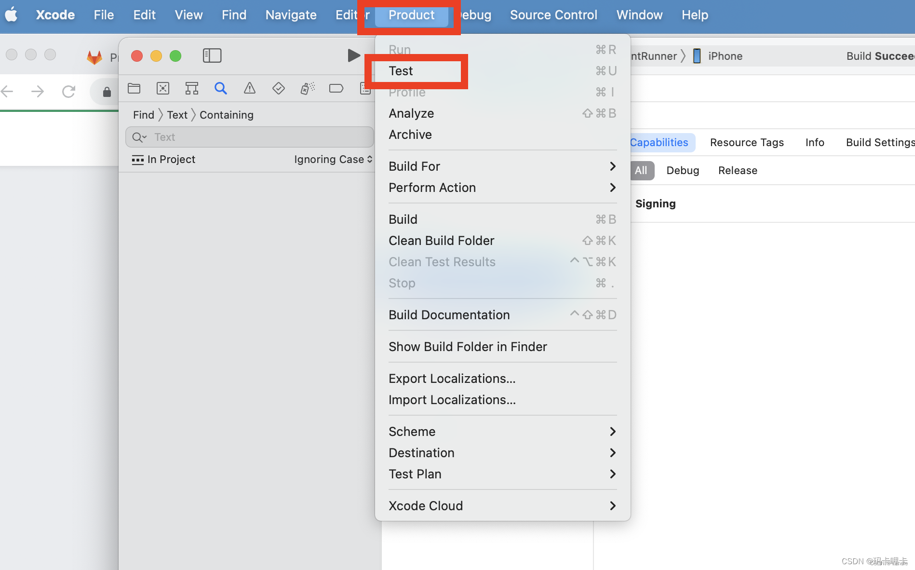Expand the Test Plan submenu
This screenshot has width=915, height=570.
tap(502, 474)
